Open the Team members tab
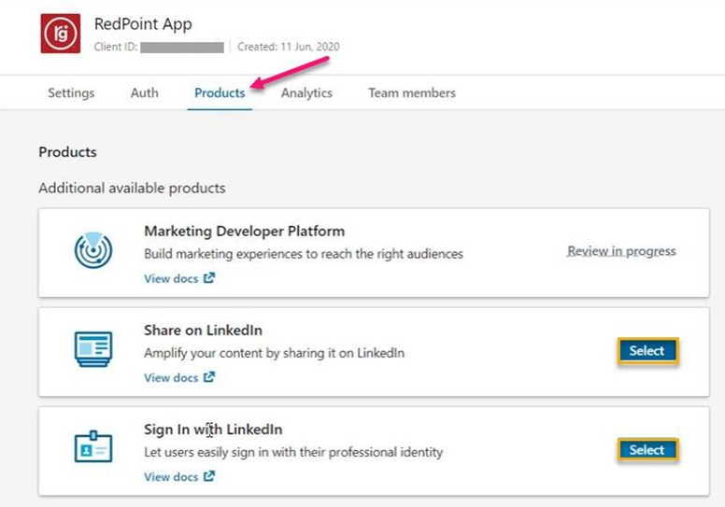Viewport: 725px width, 507px height. tap(412, 92)
